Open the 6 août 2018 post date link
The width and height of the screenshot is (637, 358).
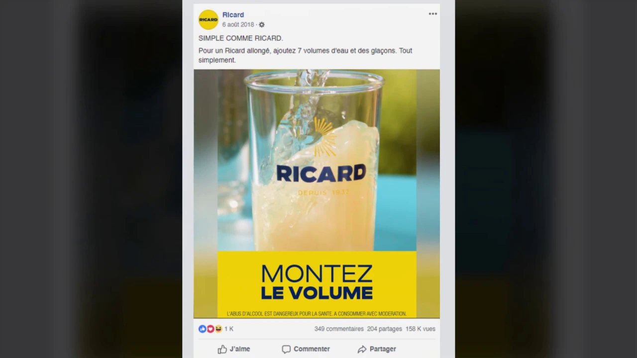[x=238, y=24]
